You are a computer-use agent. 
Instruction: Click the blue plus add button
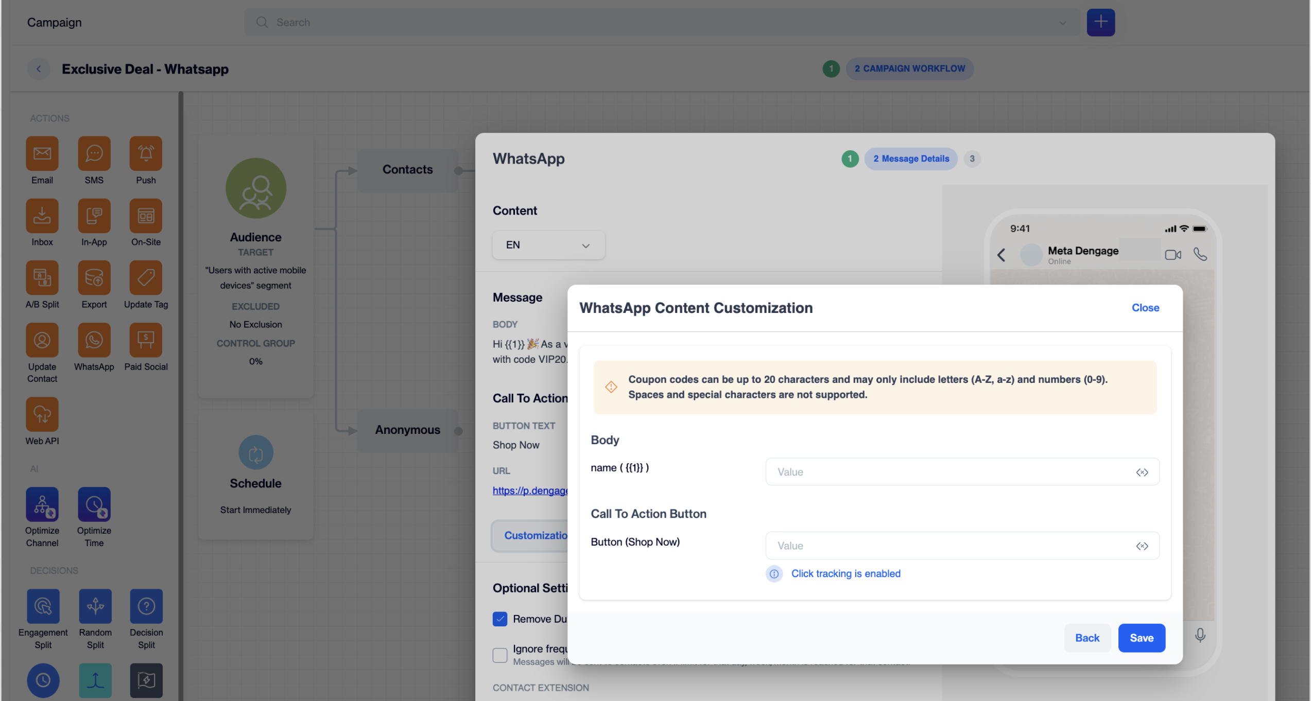[1100, 22]
